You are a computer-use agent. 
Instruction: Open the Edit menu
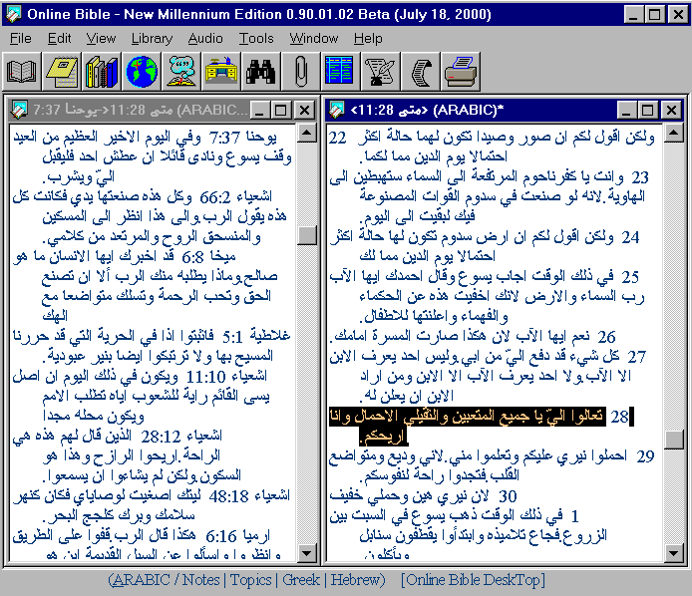(x=59, y=39)
